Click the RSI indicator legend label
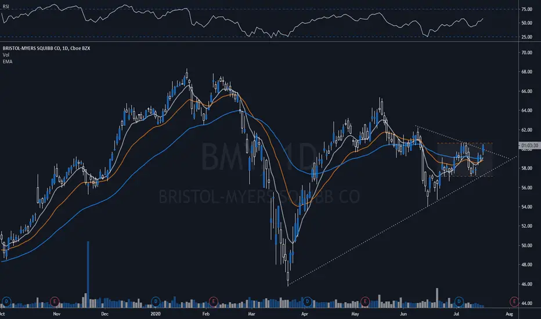 (x=6, y=6)
